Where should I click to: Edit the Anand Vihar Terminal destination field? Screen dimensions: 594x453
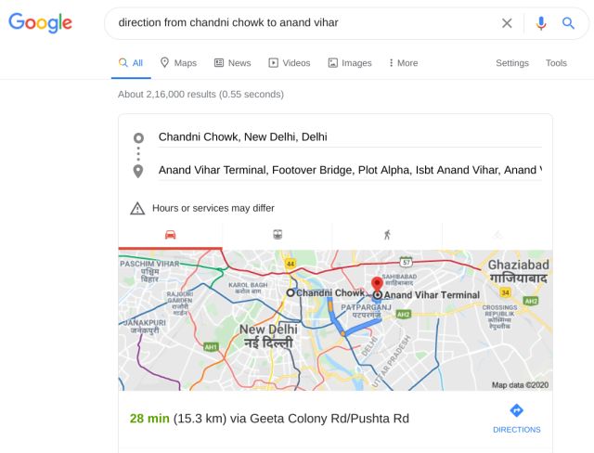pyautogui.click(x=350, y=170)
